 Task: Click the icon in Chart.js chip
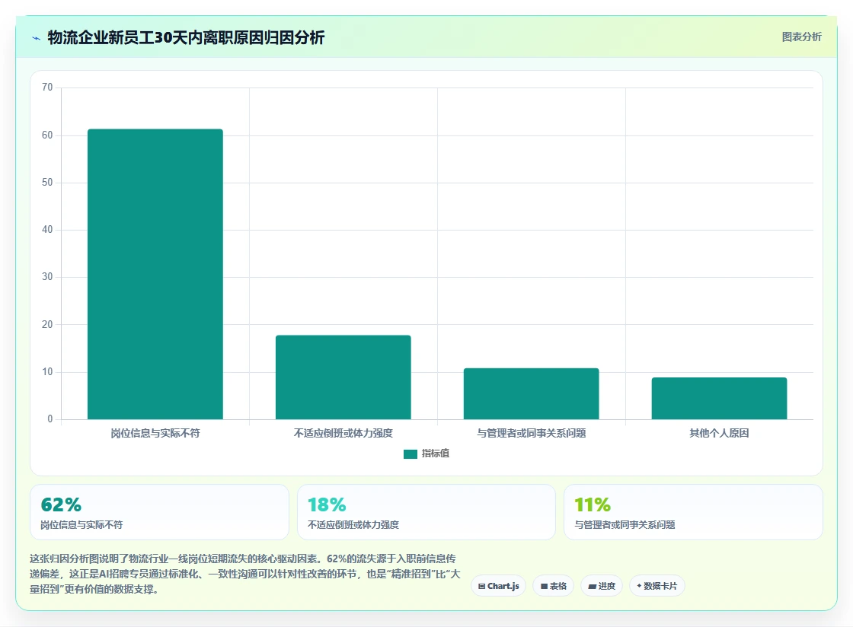(481, 586)
